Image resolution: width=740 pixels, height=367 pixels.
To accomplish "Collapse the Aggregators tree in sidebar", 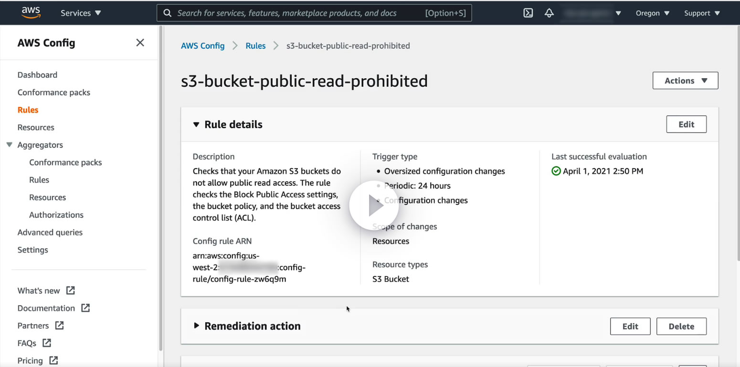I will pyautogui.click(x=10, y=145).
